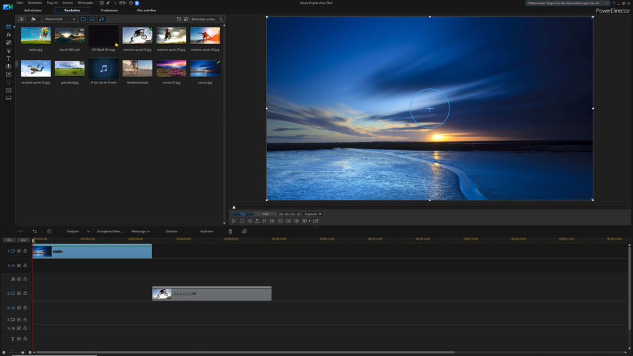Expand the Werkzeuge dropdown
This screenshot has height=356, width=633.
[140, 231]
